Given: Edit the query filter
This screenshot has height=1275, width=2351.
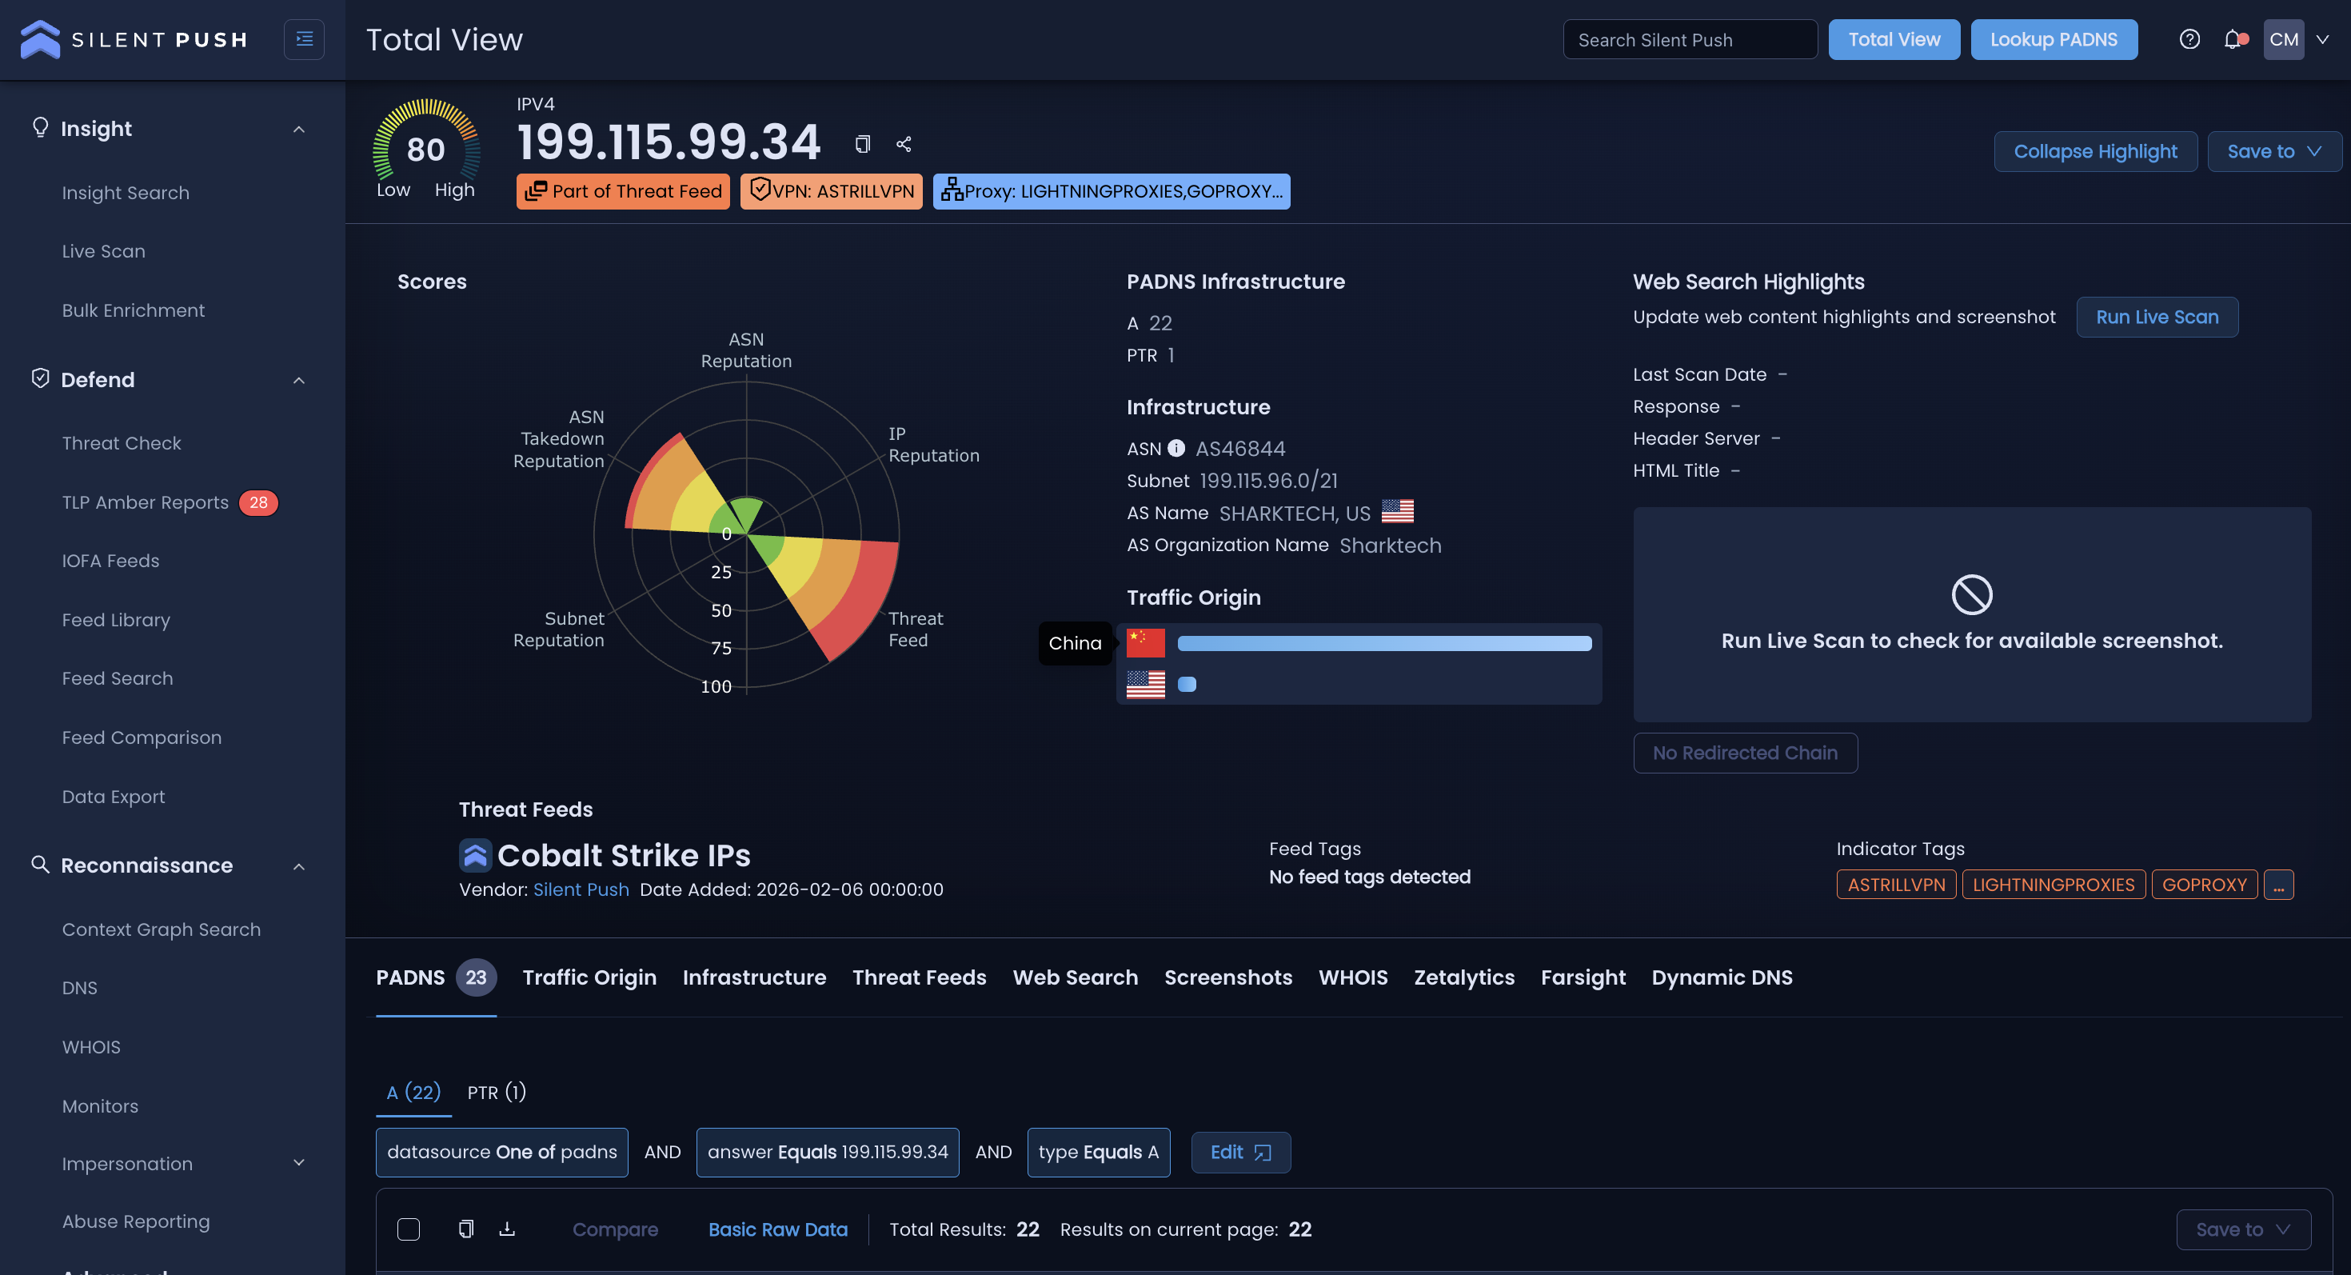Looking at the screenshot, I should coord(1240,1152).
